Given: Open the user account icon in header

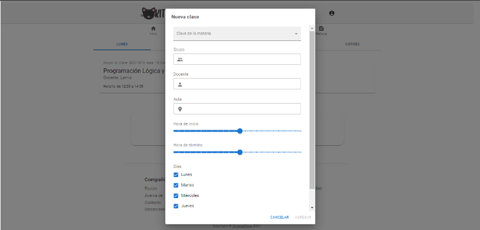Looking at the screenshot, I should click(x=332, y=13).
